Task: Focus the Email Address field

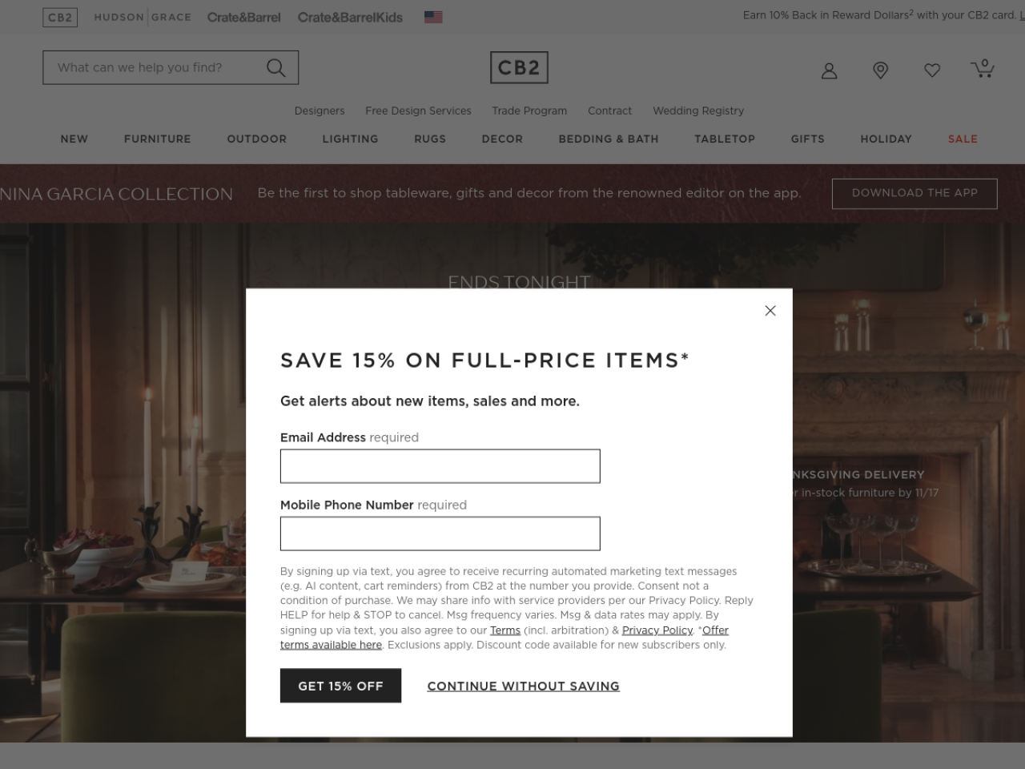Action: [x=440, y=466]
